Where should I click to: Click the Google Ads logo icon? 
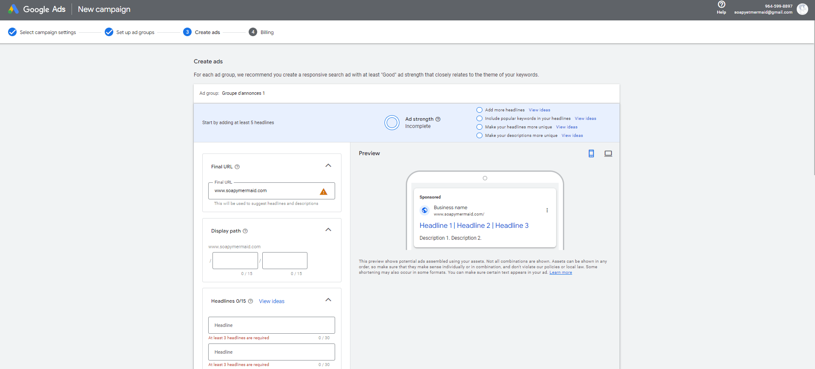click(13, 9)
